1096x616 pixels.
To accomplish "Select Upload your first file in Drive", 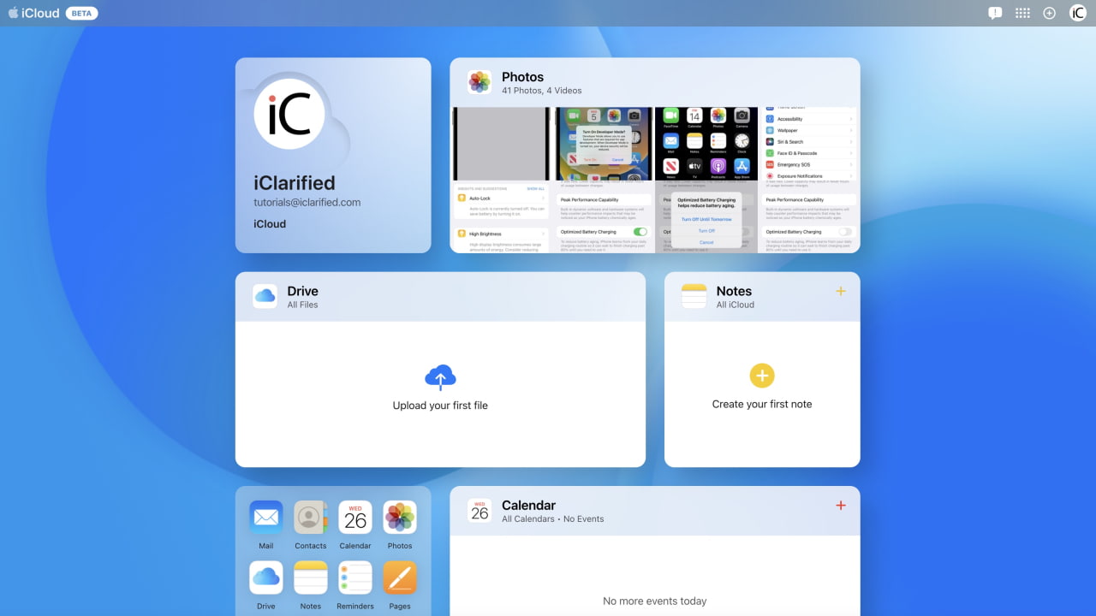I will 440,405.
